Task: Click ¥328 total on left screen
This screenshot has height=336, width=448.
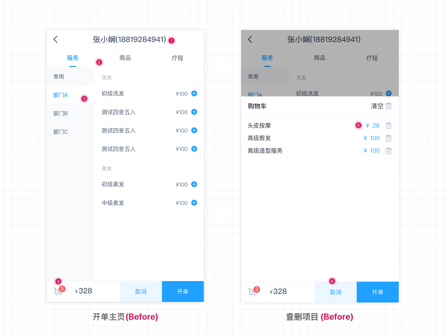Action: pos(83,291)
